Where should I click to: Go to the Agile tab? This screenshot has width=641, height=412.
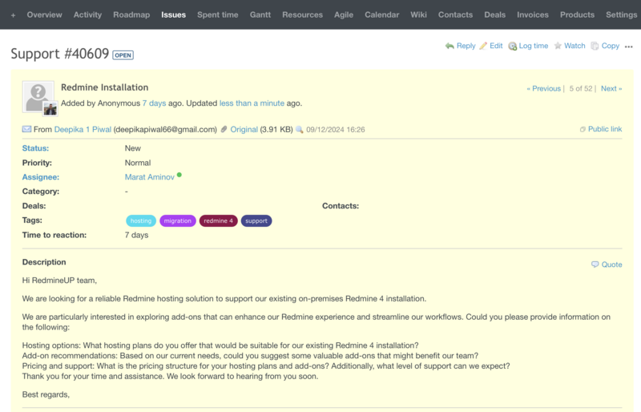344,14
